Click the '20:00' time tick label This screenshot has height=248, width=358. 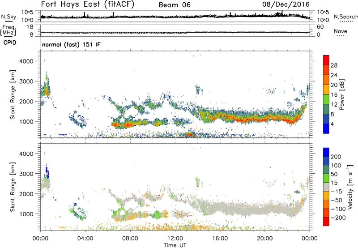(x=264, y=239)
